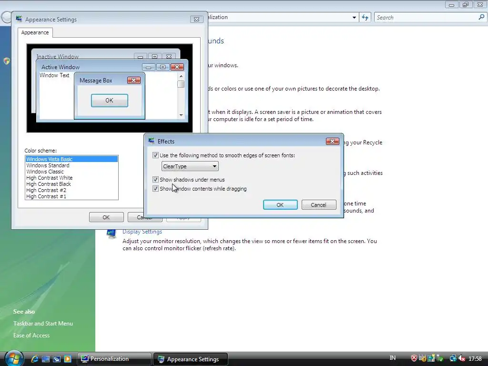Toggle smooth edges of screen fonts checkbox
Screen dimensions: 488x366
pyautogui.click(x=155, y=155)
